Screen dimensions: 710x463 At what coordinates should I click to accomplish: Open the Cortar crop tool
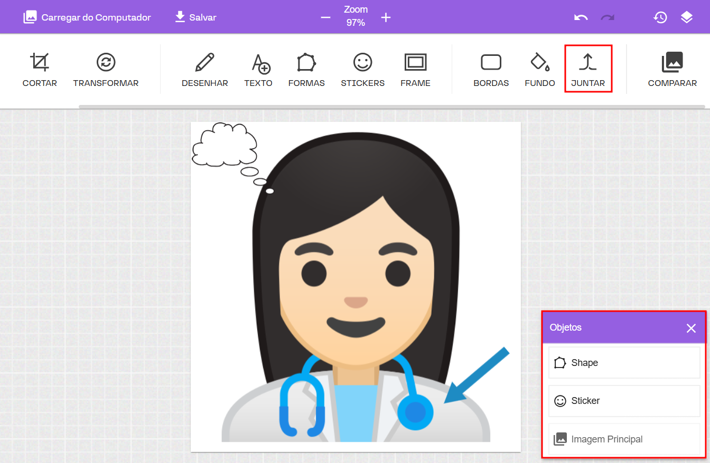pos(40,70)
